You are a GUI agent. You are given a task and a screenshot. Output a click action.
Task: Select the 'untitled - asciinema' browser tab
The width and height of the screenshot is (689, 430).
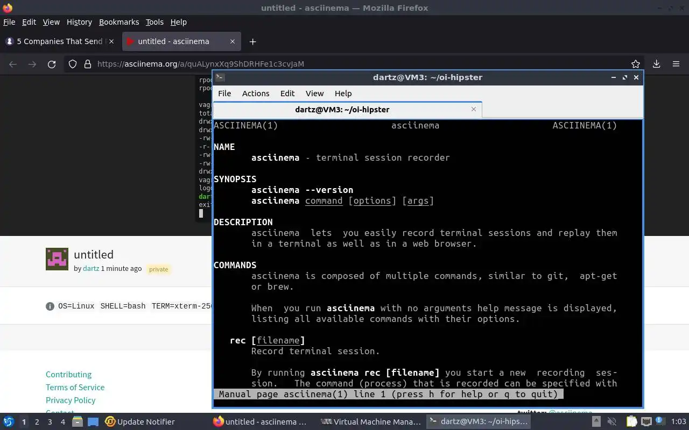(181, 41)
